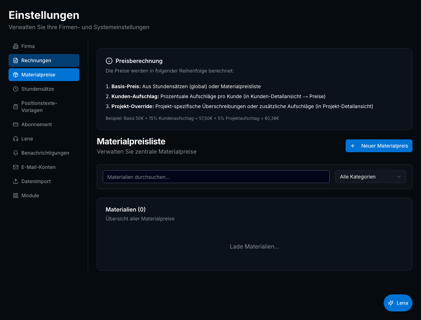Click the Datenimport upload icon

point(16,181)
